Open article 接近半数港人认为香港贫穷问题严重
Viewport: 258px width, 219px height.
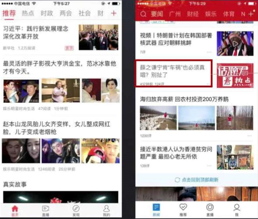click(176, 153)
